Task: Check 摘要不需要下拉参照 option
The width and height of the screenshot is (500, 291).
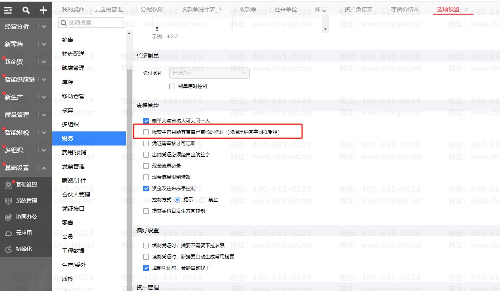Action: pos(146,245)
